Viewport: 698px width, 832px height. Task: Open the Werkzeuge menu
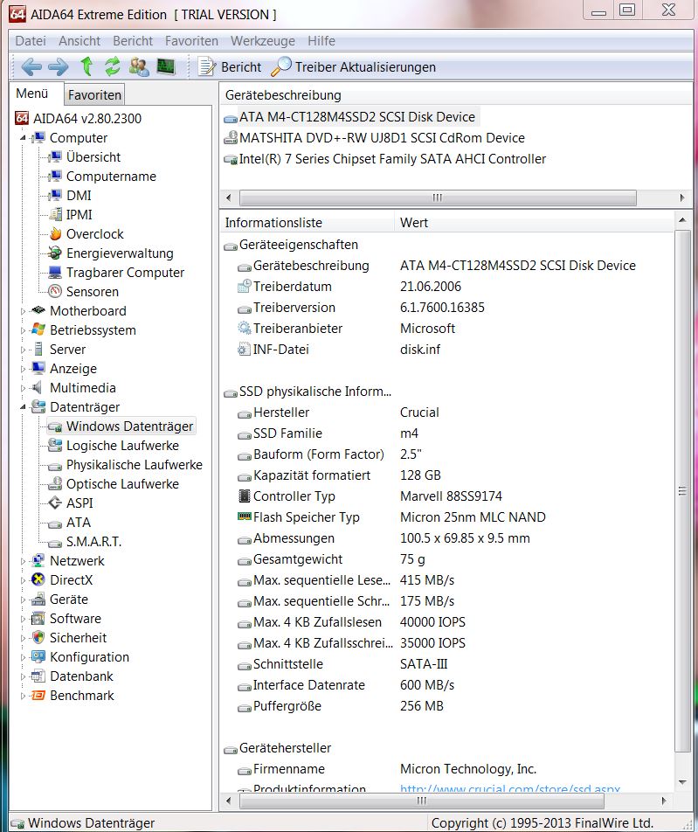coord(263,41)
